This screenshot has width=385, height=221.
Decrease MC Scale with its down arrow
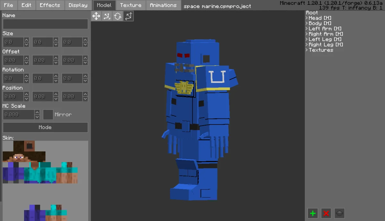point(37,117)
